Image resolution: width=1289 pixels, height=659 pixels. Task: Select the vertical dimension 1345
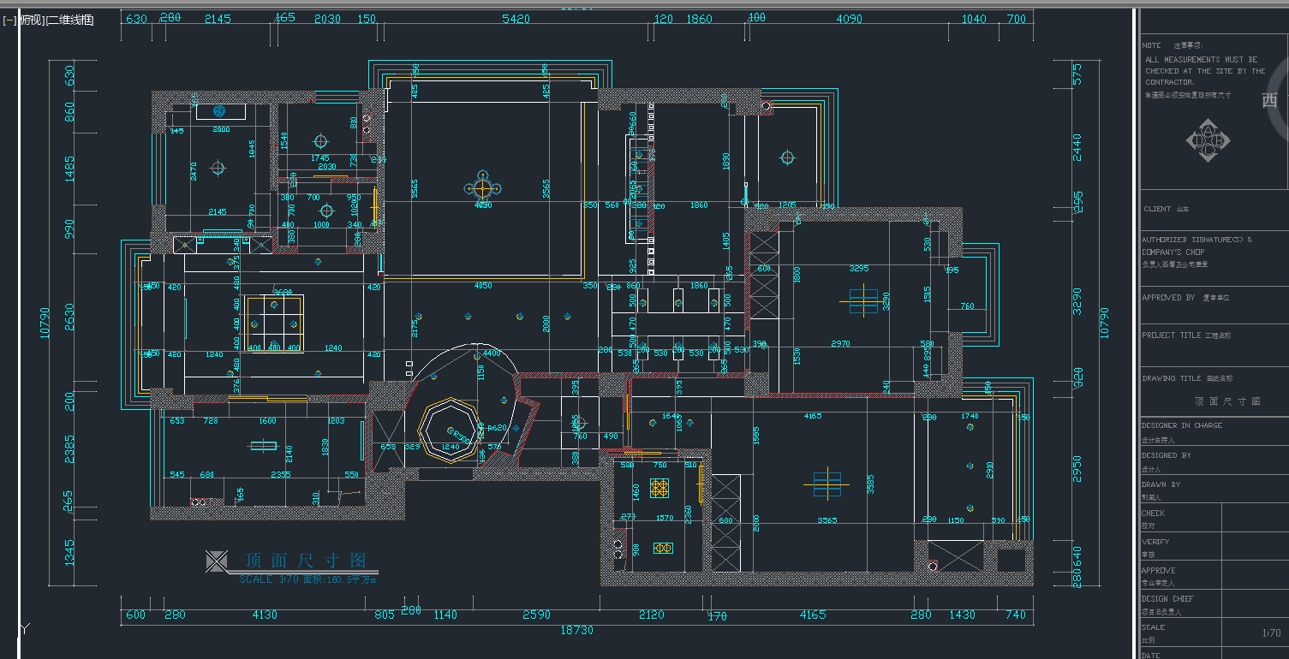point(69,552)
